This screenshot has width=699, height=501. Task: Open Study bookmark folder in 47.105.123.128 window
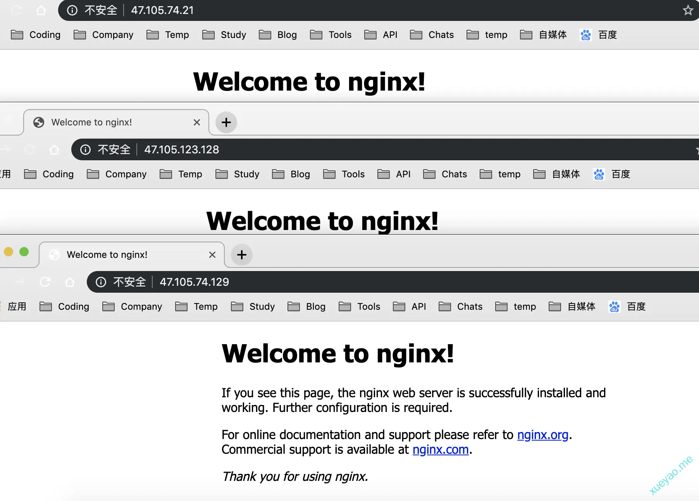click(x=238, y=174)
